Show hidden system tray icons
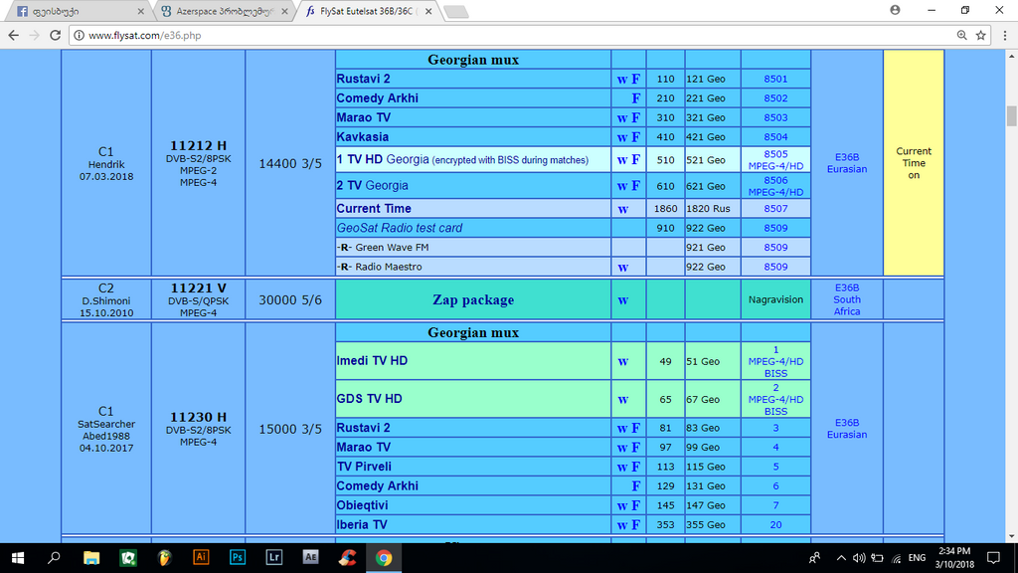Viewport: 1018px width, 573px height. [x=841, y=558]
